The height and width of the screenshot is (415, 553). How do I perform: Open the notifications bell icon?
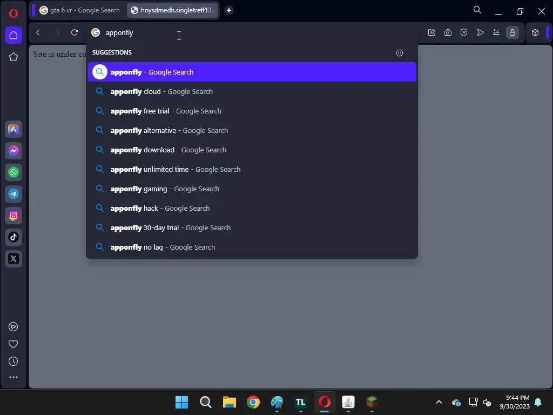point(538,402)
